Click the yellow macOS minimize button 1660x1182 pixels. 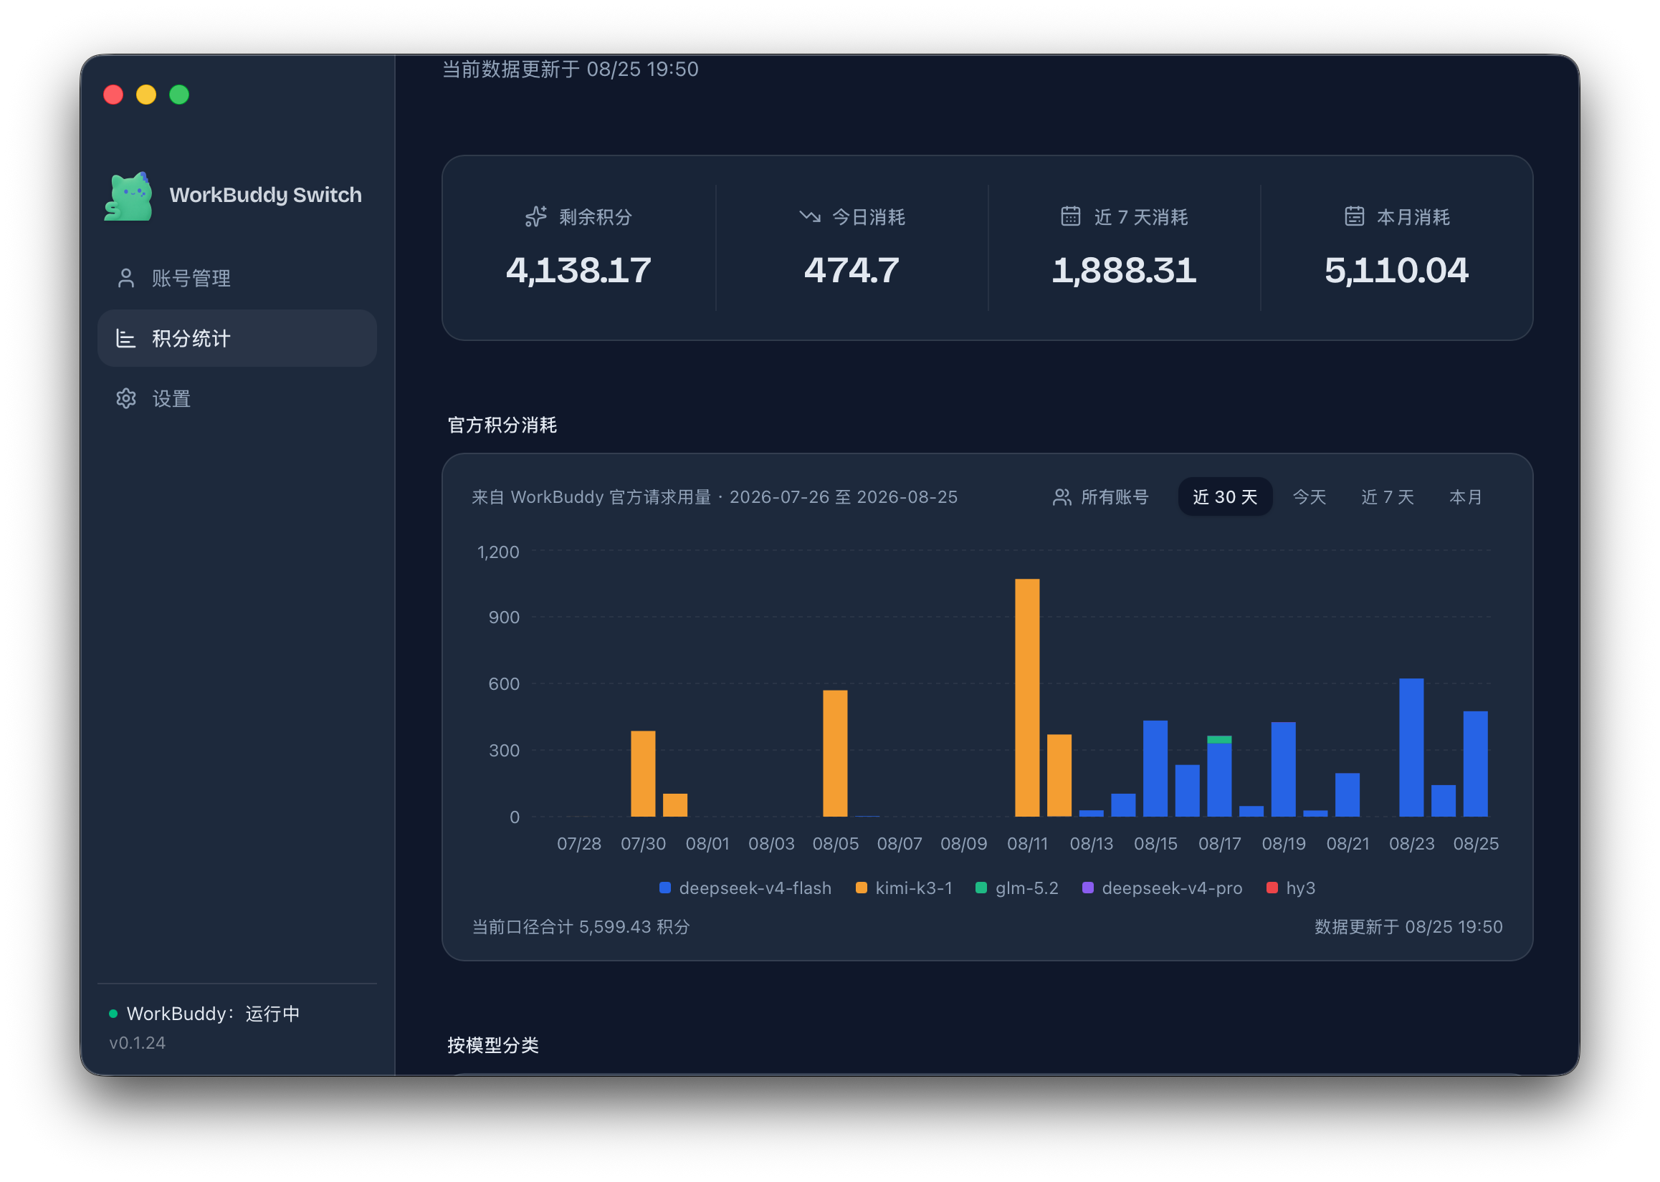(146, 95)
